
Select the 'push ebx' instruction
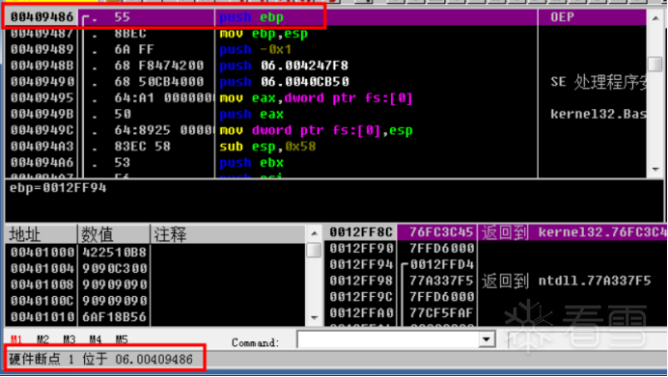[251, 163]
